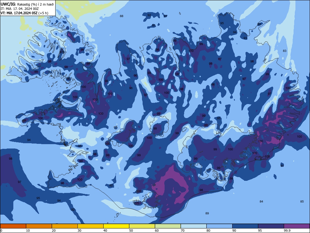Viewport: 310px width, 233px height.
Task: Click the "80" legend scale label
Action: click(208, 231)
